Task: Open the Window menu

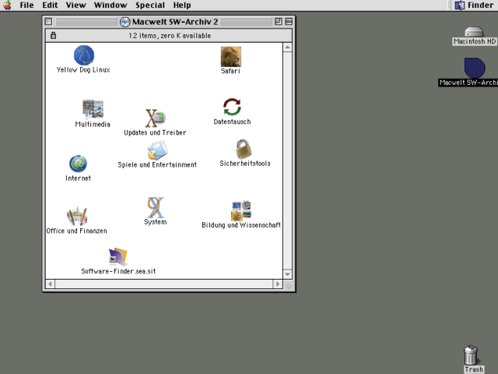Action: click(110, 5)
